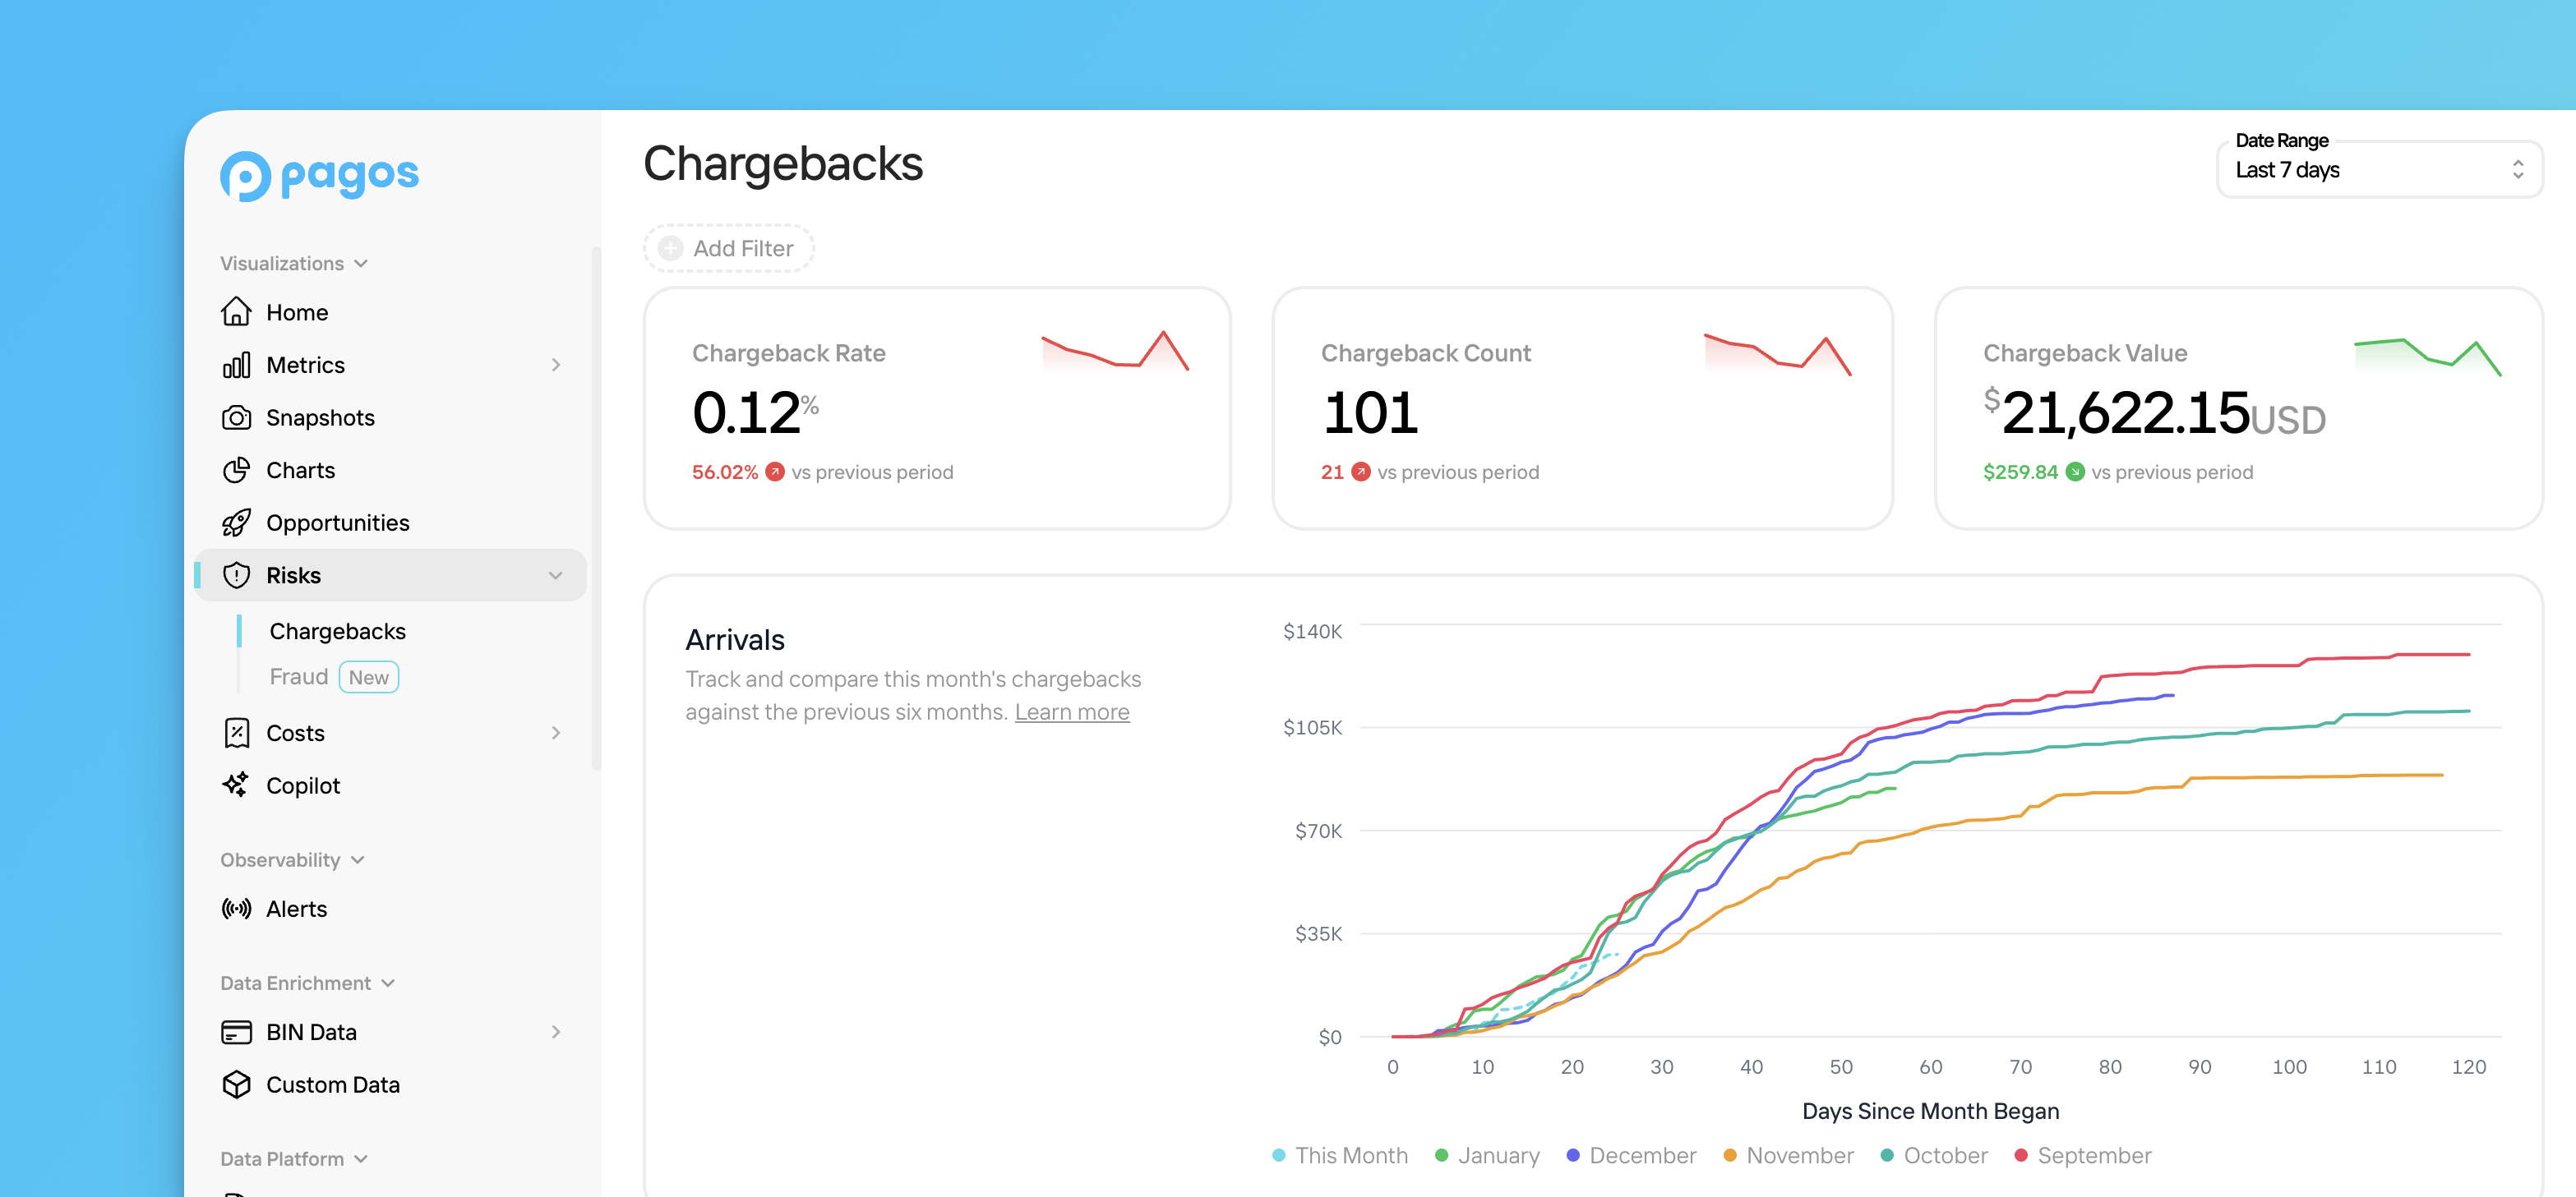Click the BIN Data card icon
2576x1197 pixels.
click(x=236, y=1032)
